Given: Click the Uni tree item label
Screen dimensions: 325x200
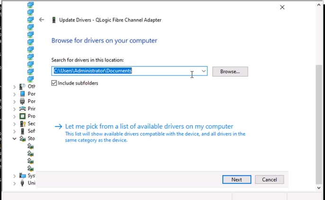Looking at the screenshot, I should (31, 183).
